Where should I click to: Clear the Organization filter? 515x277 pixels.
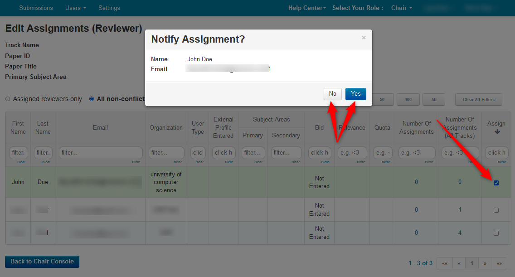[x=178, y=162]
